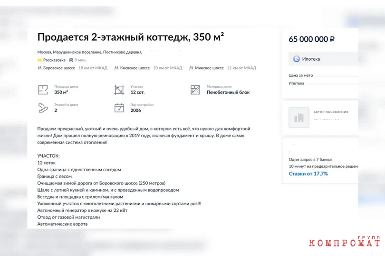Click the plot size icon above 12 сот.
Viewport: 385px width, 256px height.
[x=119, y=90]
